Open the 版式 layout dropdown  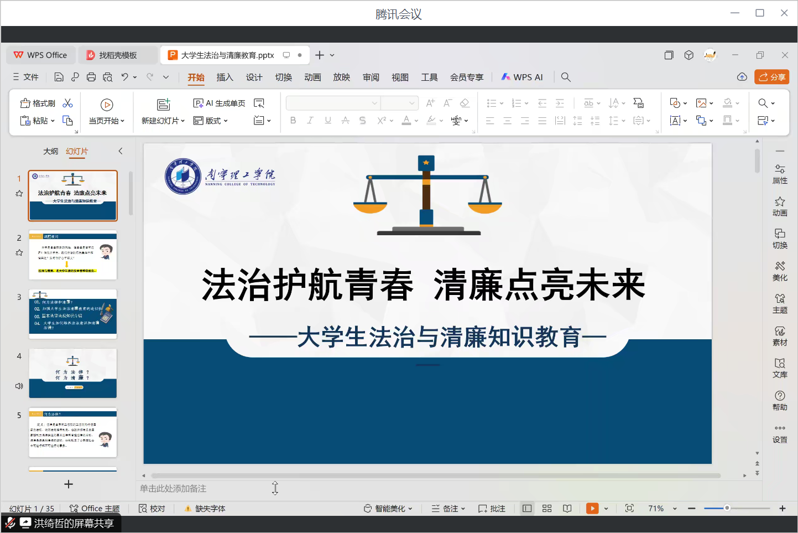211,121
